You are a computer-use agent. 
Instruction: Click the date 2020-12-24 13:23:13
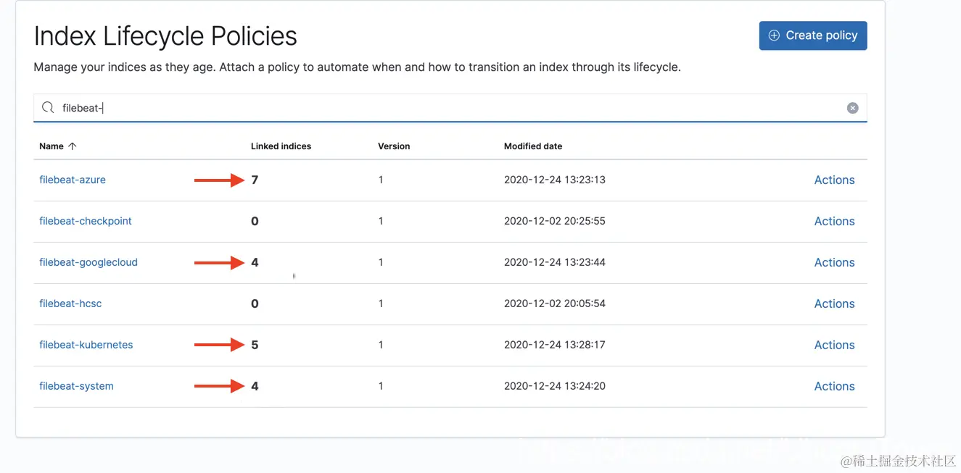[555, 180]
